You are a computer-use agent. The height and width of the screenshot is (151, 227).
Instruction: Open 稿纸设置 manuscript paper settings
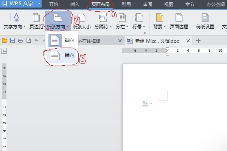click(205, 21)
